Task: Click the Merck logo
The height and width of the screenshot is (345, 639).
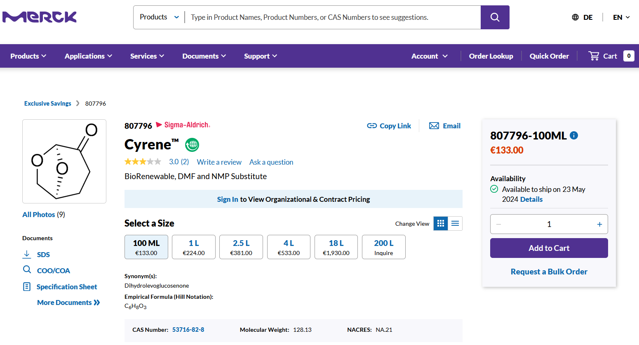Action: (x=40, y=17)
